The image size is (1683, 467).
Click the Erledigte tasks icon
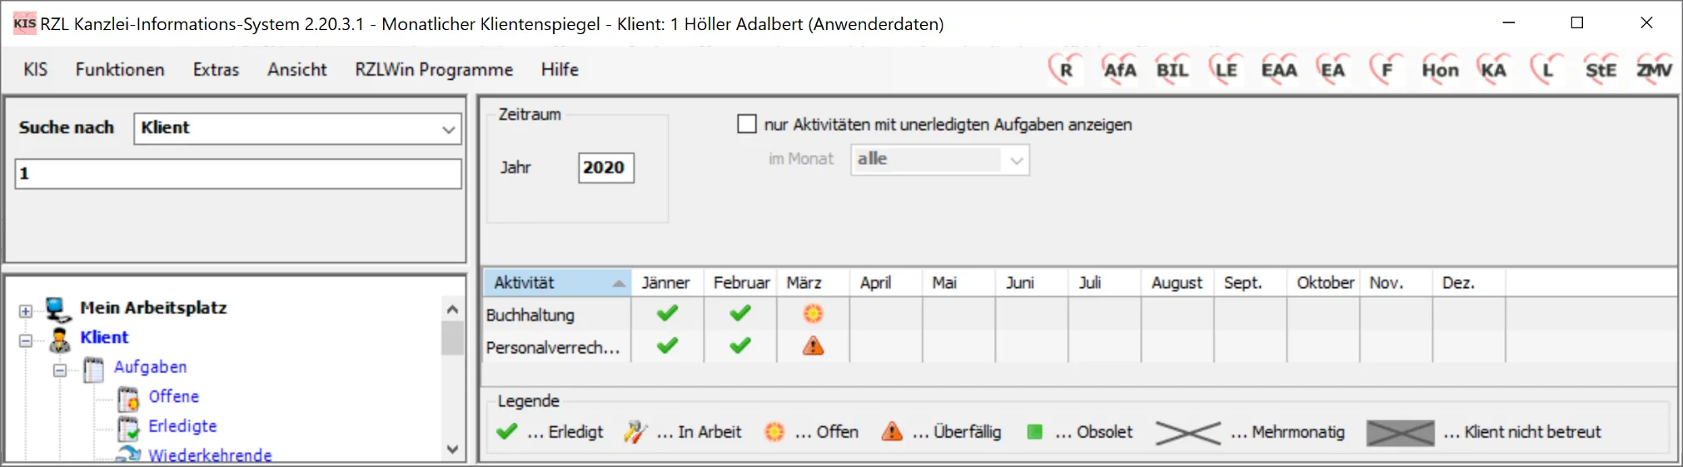(x=128, y=428)
